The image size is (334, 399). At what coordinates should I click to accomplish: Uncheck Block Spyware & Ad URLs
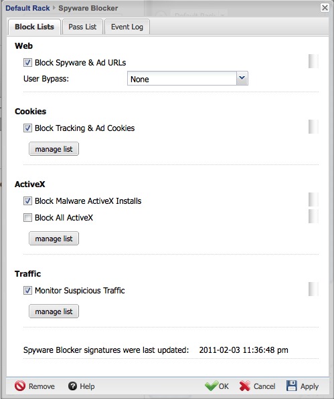[x=27, y=63]
